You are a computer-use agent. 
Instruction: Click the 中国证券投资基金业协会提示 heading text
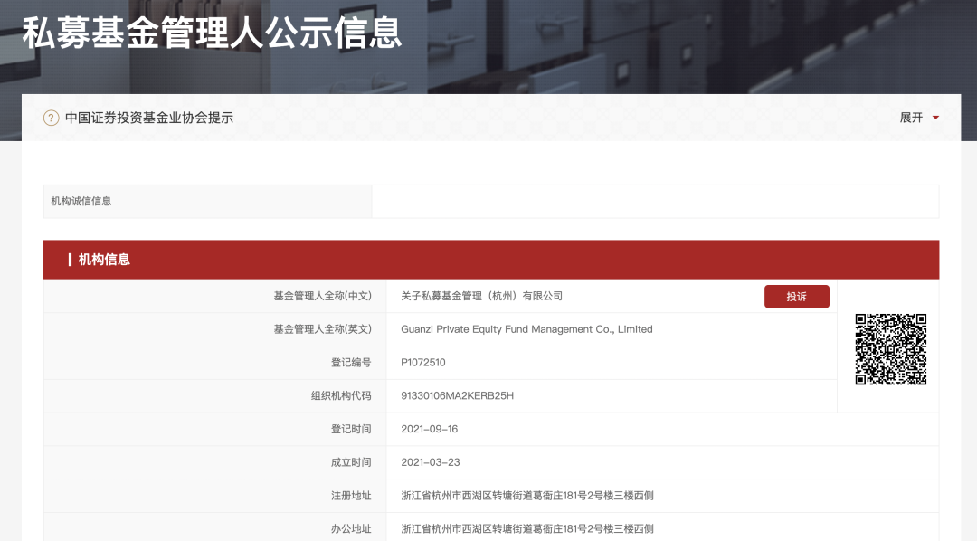pyautogui.click(x=149, y=118)
